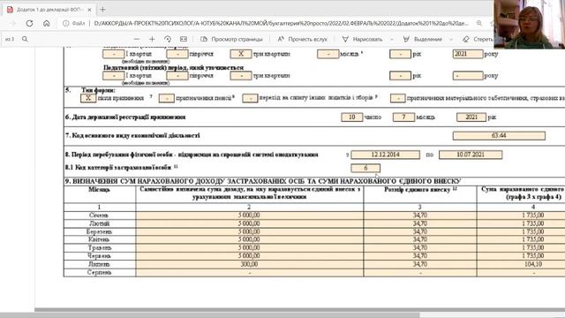Close the Додаток 1 PDF tab
The height and width of the screenshot is (318, 565).
[89, 10]
